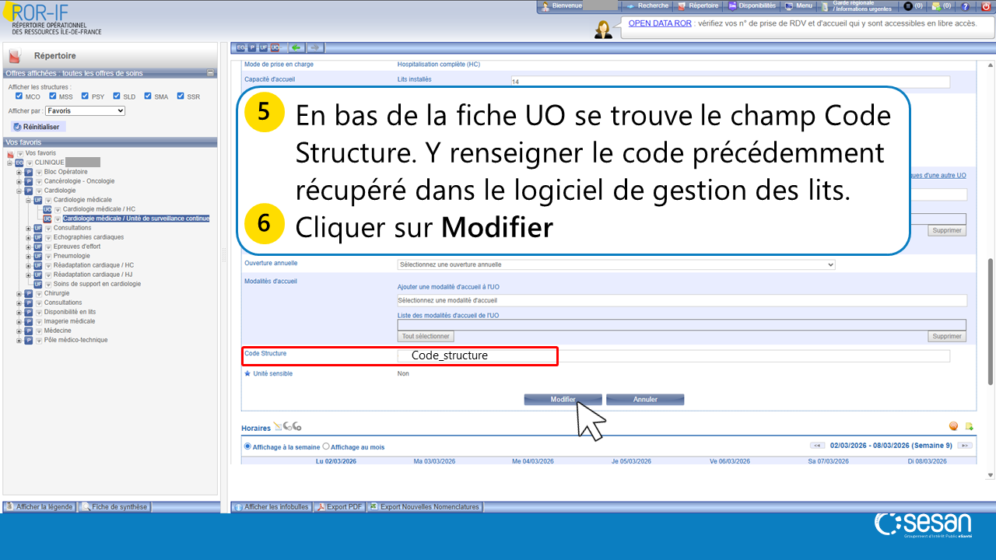This screenshot has width=996, height=560.
Task: Expand the Chirurgie tree node
Action: 19,293
